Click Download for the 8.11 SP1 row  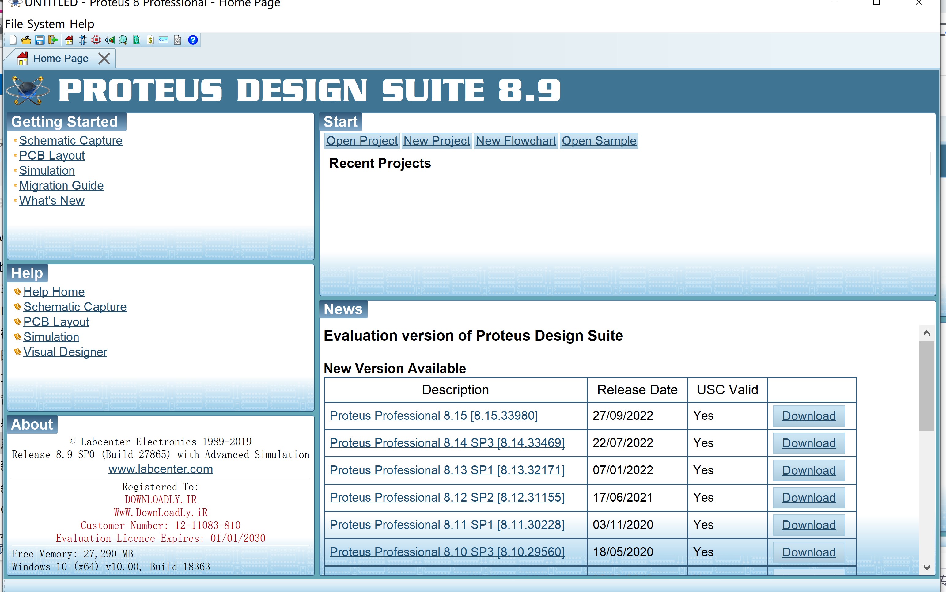809,525
